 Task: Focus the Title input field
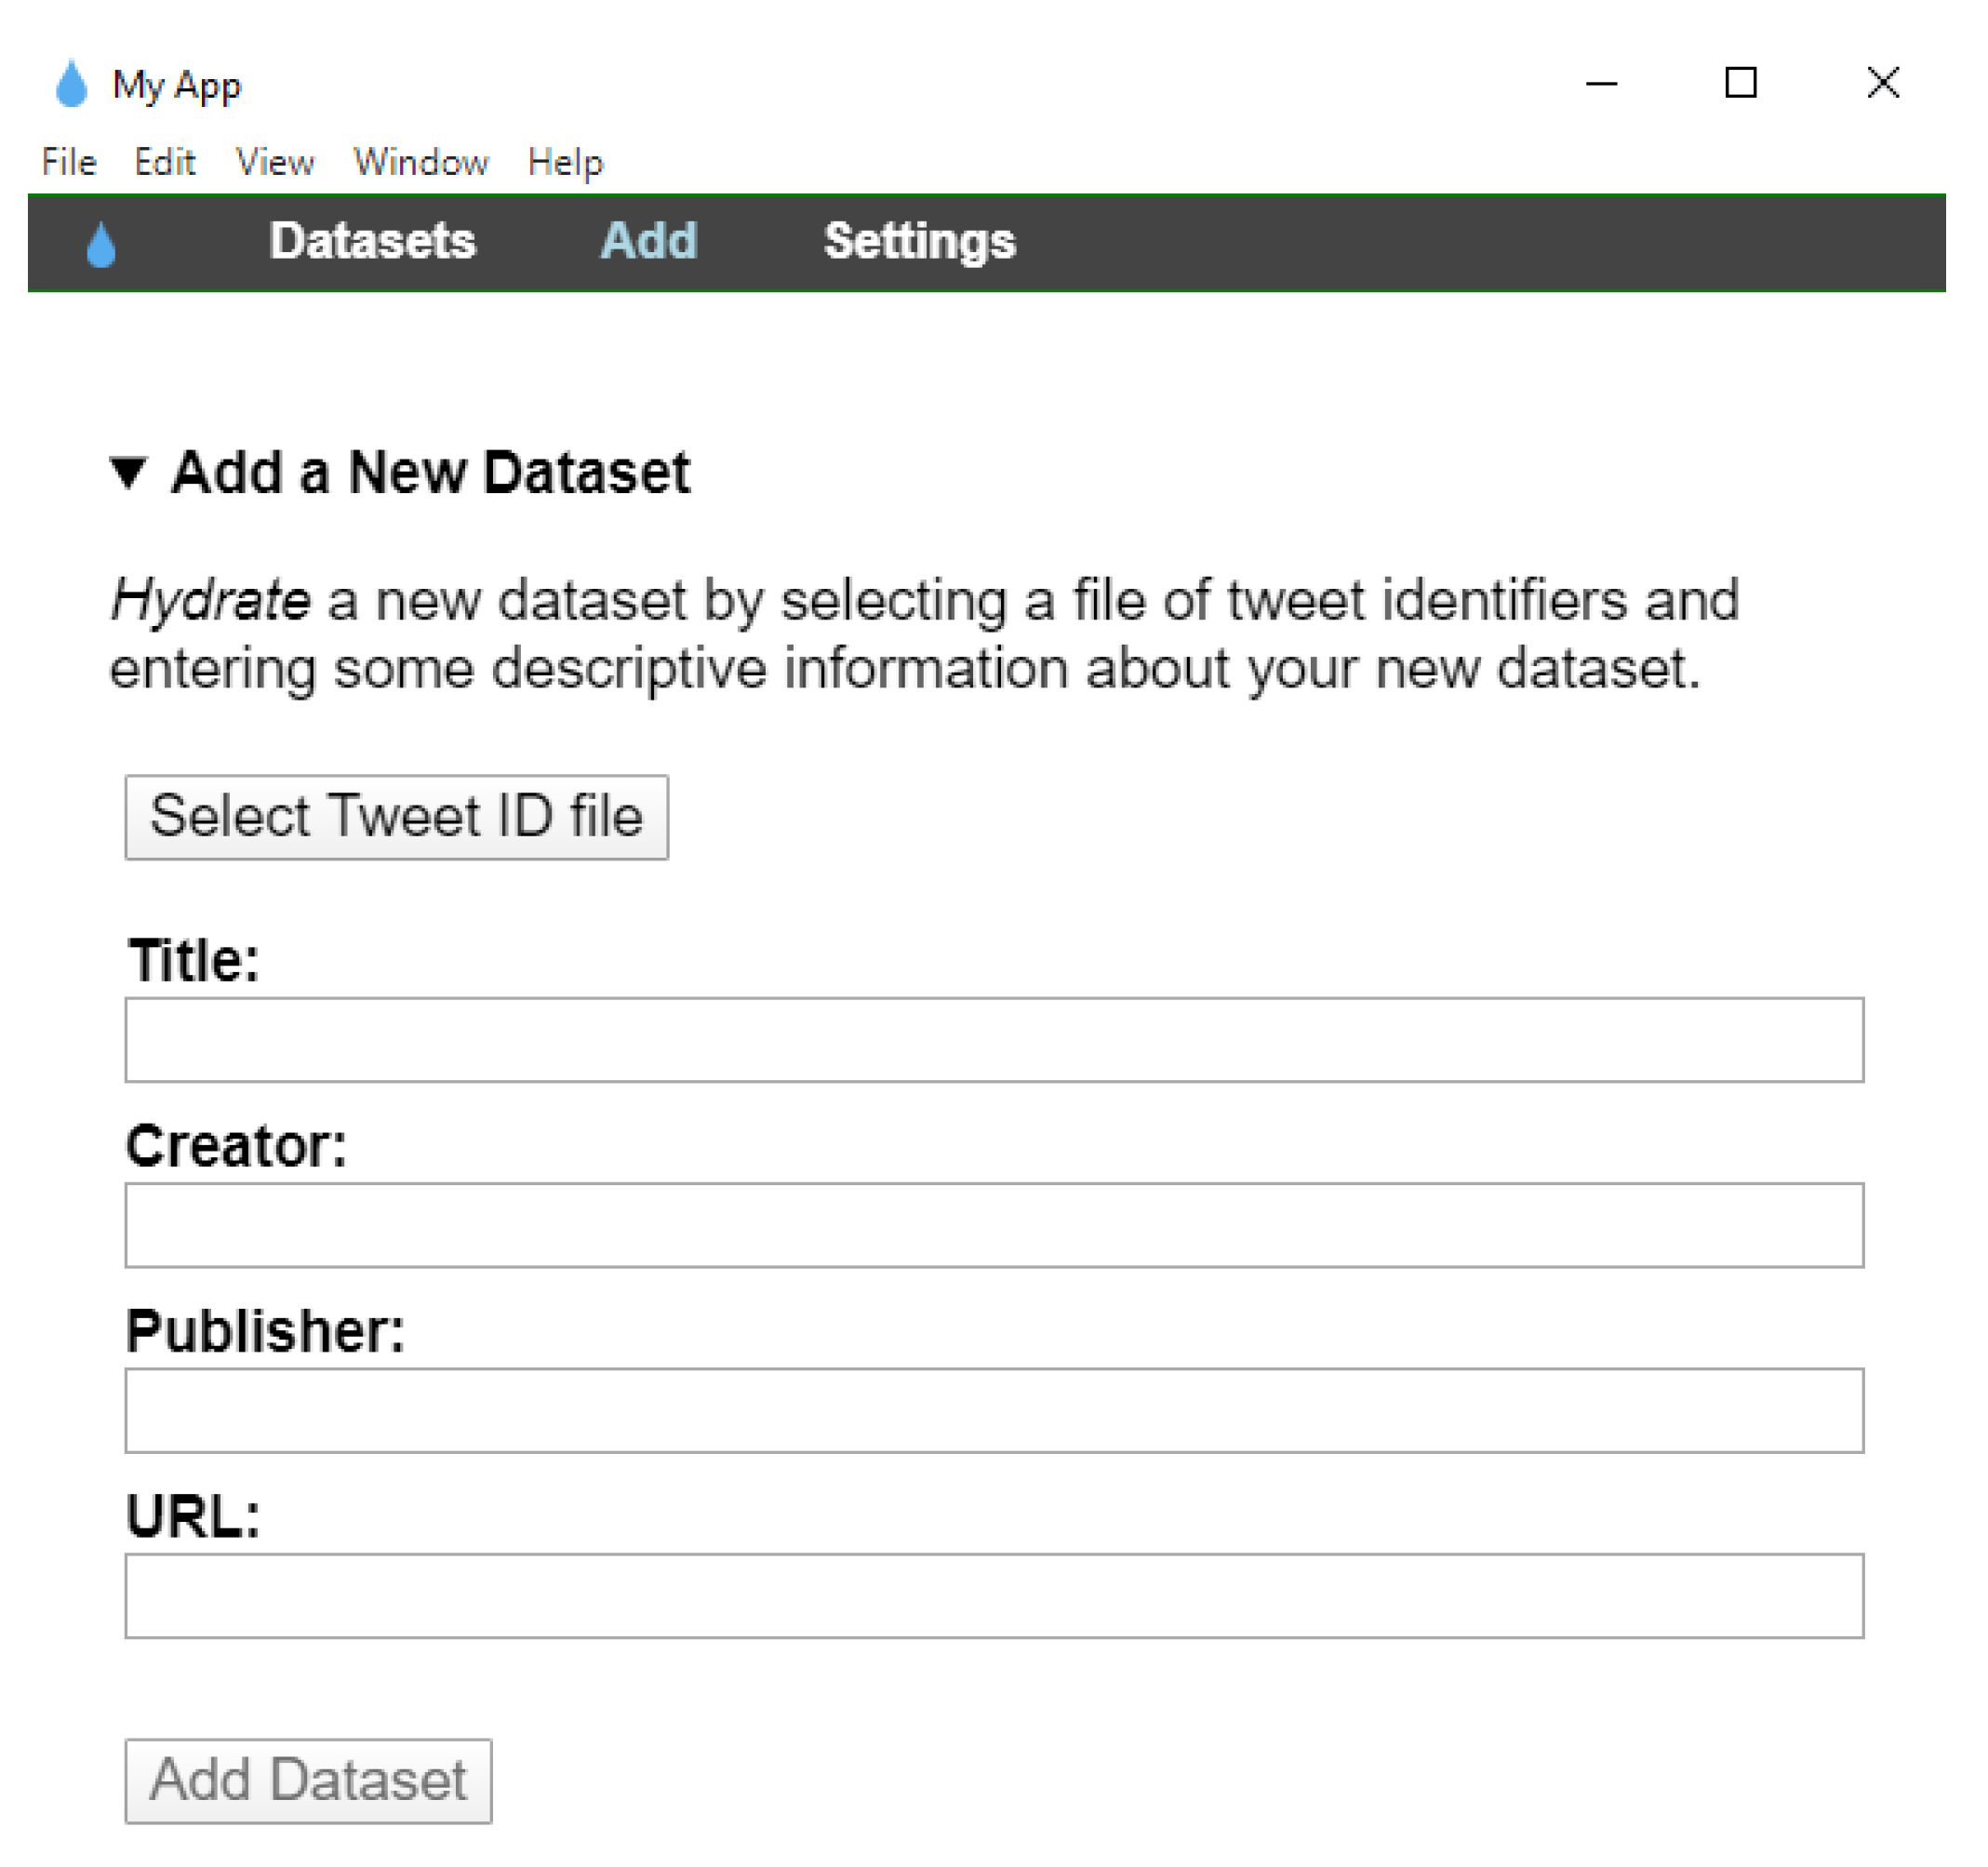[x=994, y=1040]
